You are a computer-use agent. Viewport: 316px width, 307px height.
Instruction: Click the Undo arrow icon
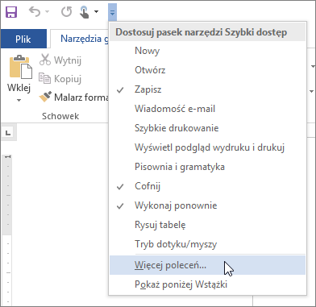point(35,12)
